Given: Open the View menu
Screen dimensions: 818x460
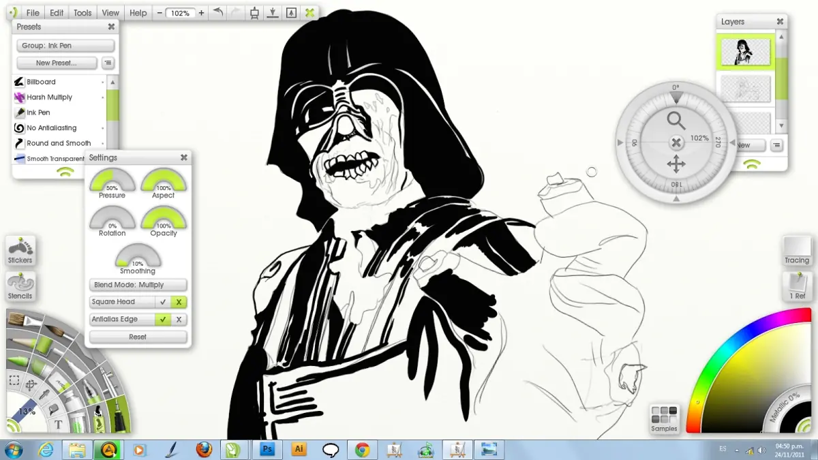Looking at the screenshot, I should tap(110, 13).
